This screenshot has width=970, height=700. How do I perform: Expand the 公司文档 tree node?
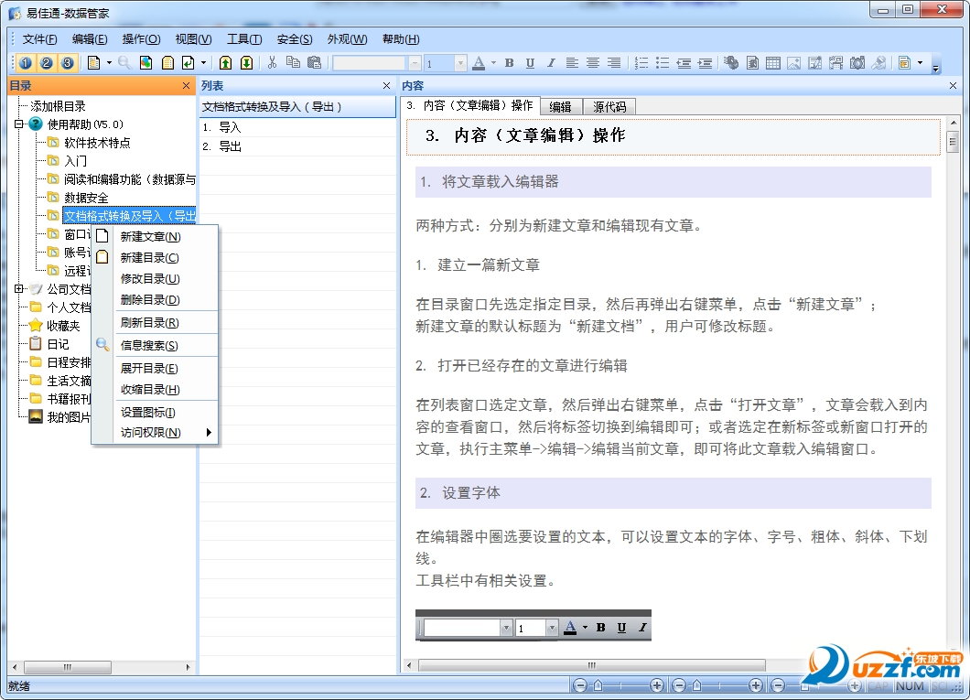pyautogui.click(x=18, y=289)
